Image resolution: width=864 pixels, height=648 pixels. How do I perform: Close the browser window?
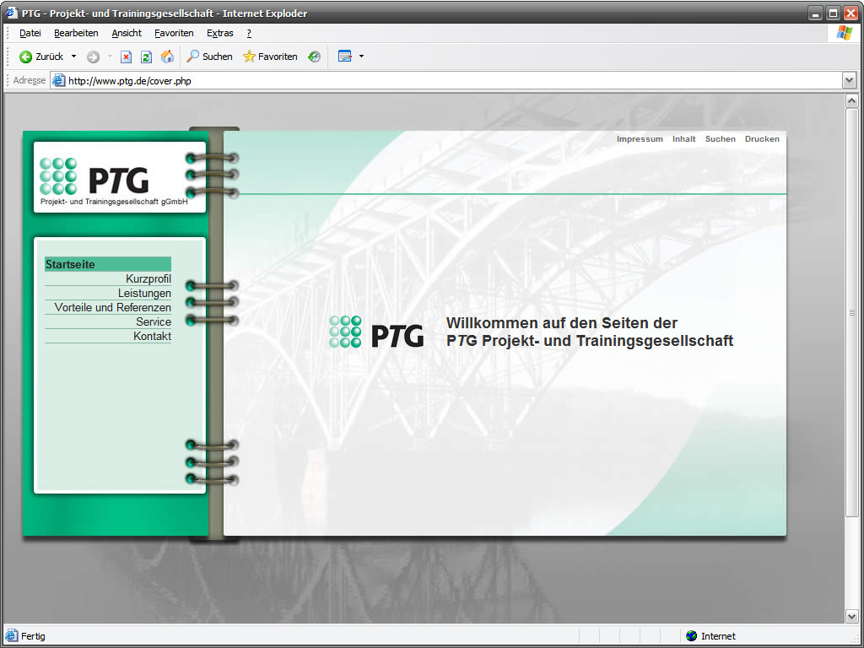[850, 13]
